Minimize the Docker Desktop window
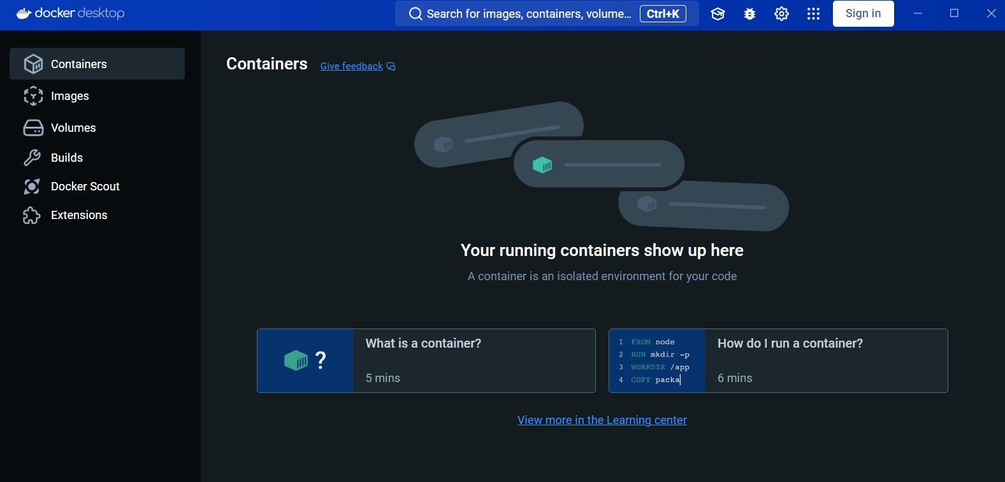Viewport: 1005px width, 482px height. point(918,13)
